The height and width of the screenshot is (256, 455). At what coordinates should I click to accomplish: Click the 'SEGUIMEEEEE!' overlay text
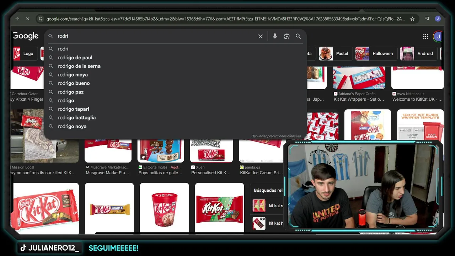tap(113, 248)
